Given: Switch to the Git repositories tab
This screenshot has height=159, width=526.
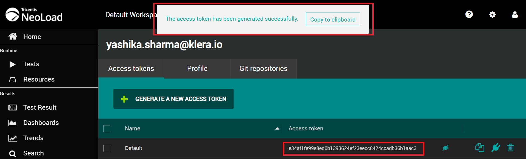Looking at the screenshot, I should pos(263,68).
